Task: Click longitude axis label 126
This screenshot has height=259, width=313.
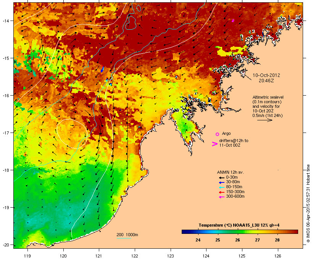Action: 278,256
